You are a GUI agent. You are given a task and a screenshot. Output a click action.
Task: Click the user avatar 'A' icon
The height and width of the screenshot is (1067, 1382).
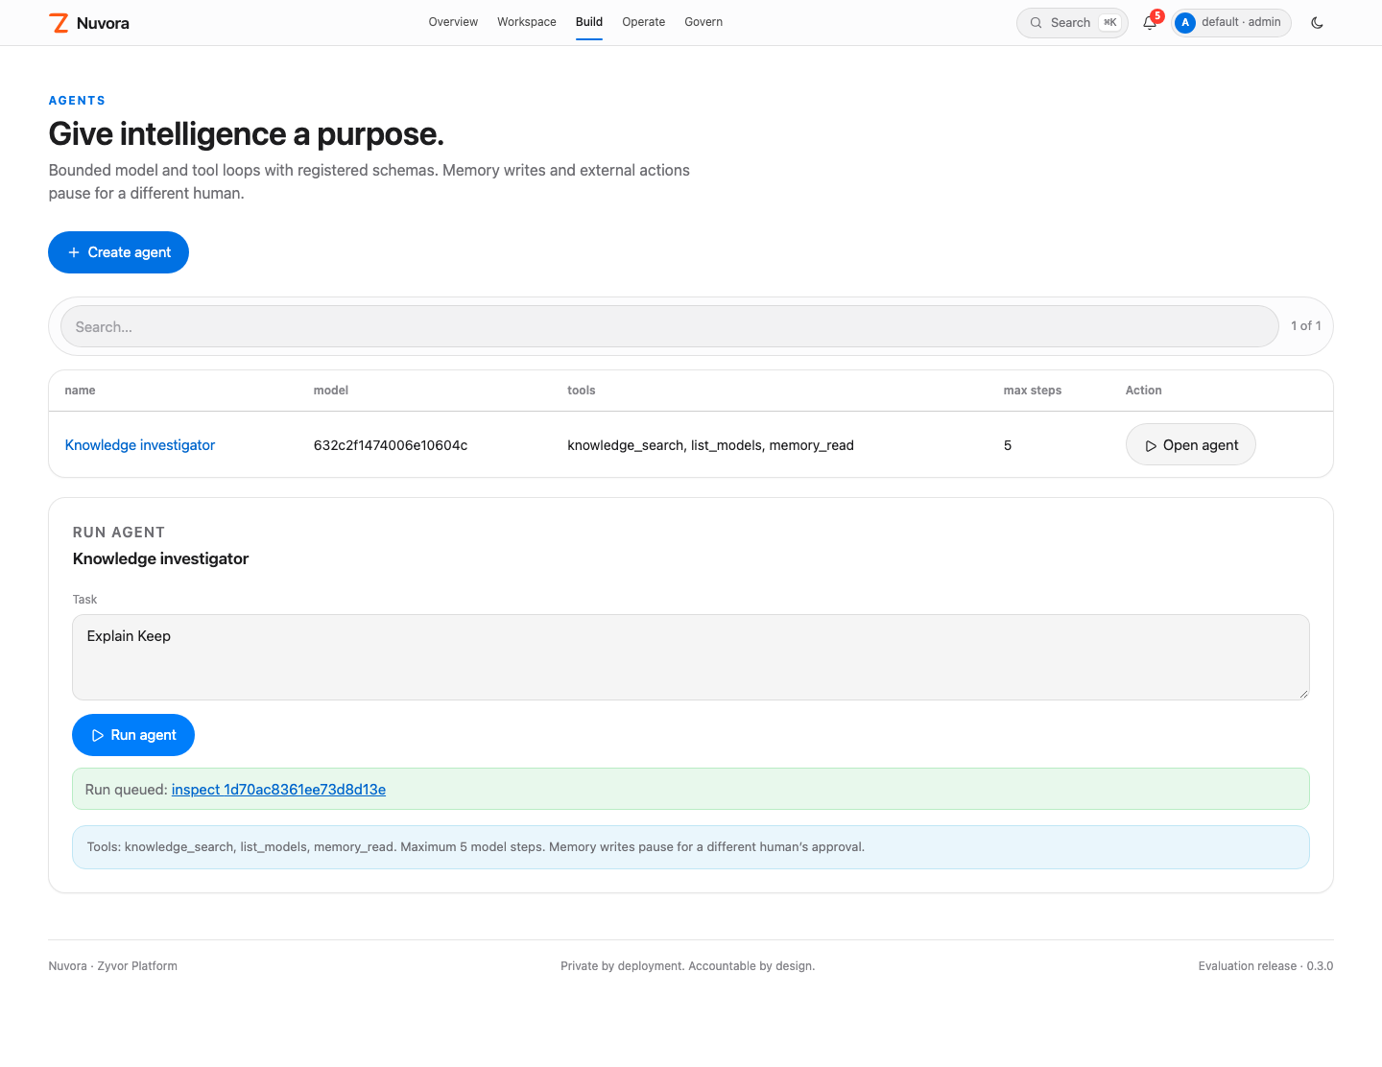[1185, 23]
